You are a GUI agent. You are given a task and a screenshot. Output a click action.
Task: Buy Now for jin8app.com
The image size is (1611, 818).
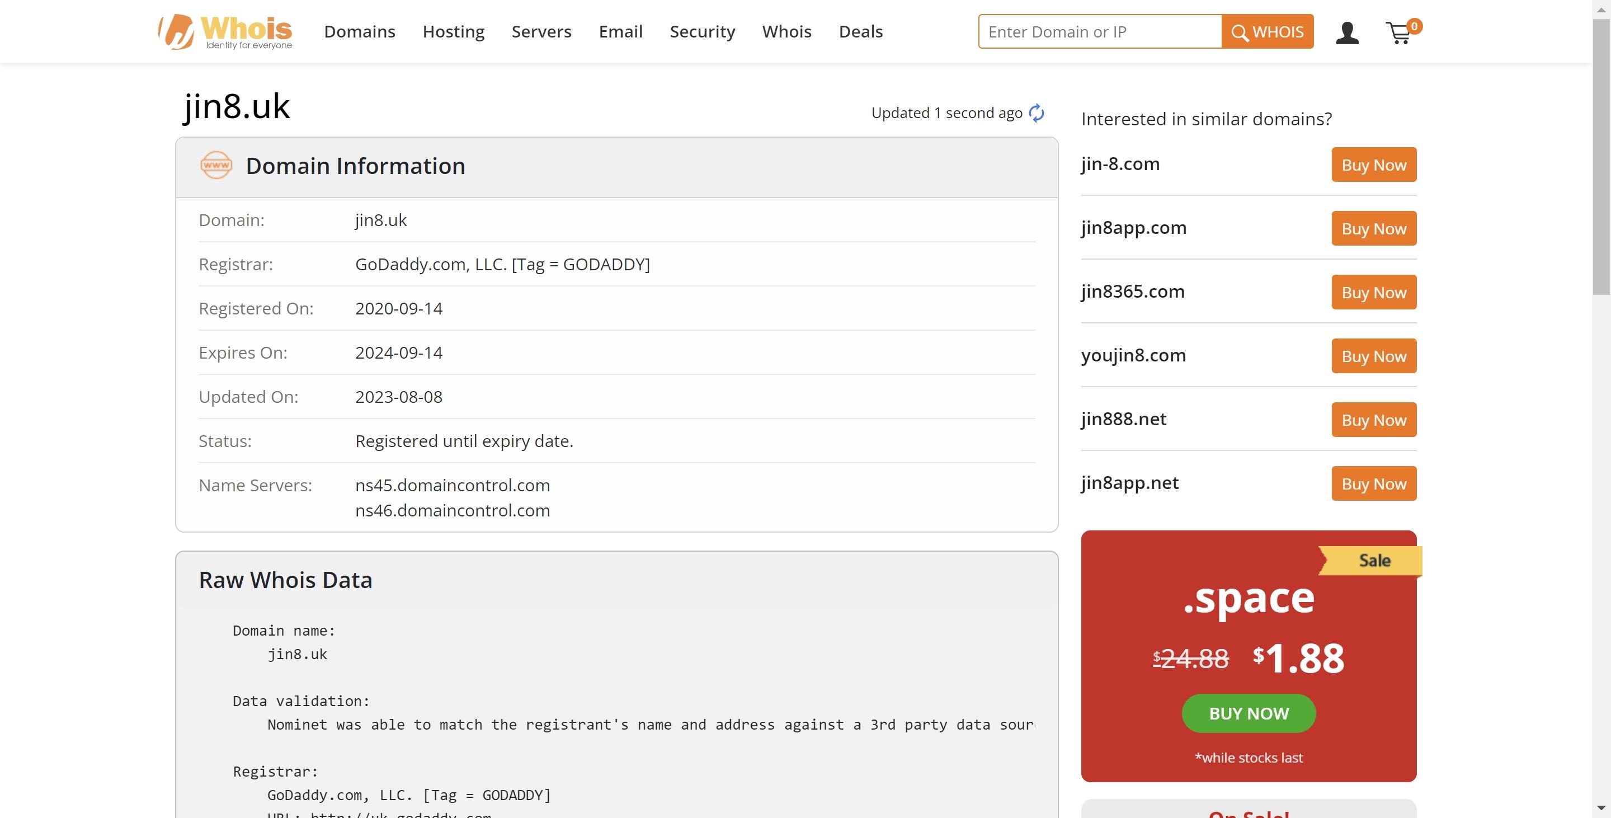[1374, 228]
